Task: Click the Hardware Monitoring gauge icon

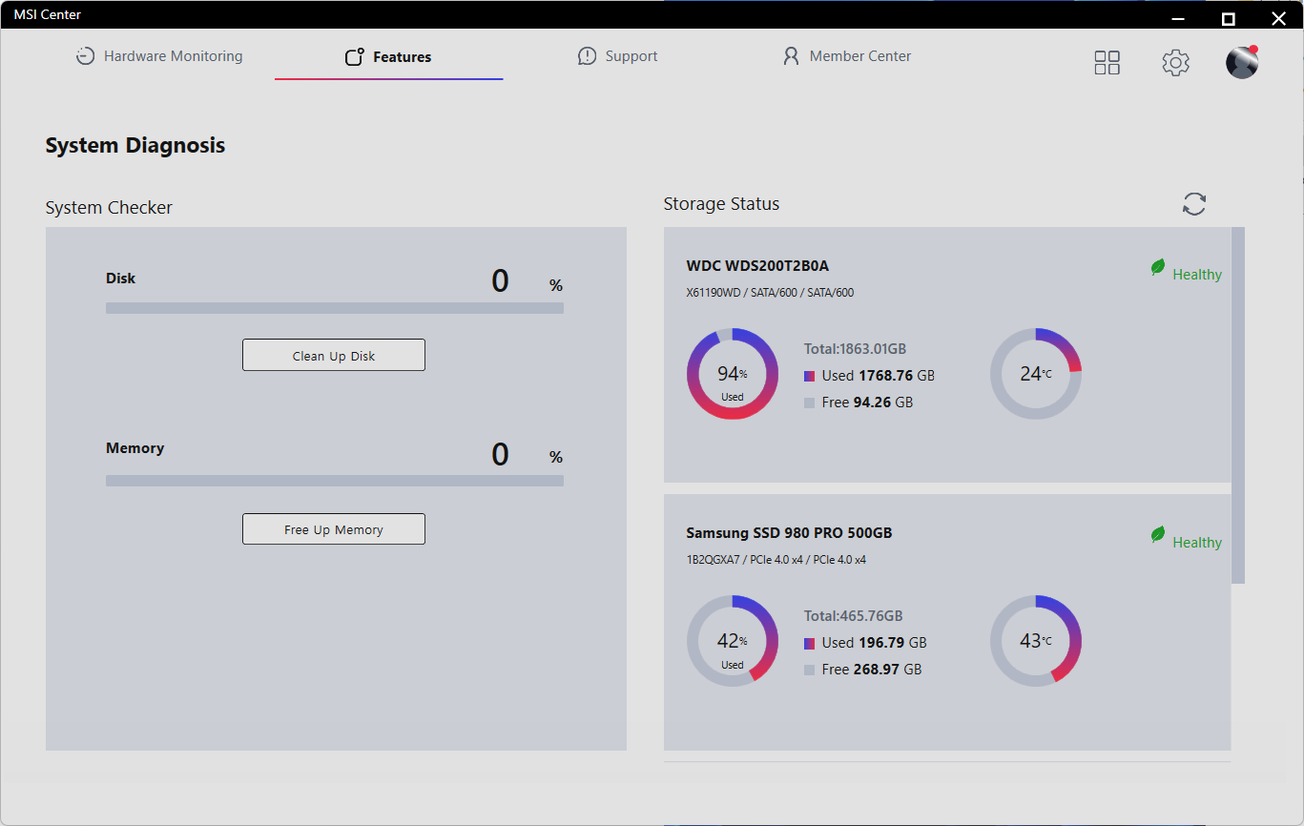Action: point(85,56)
